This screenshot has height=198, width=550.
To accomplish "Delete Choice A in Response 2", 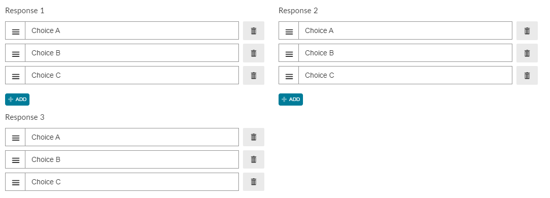I will [527, 31].
